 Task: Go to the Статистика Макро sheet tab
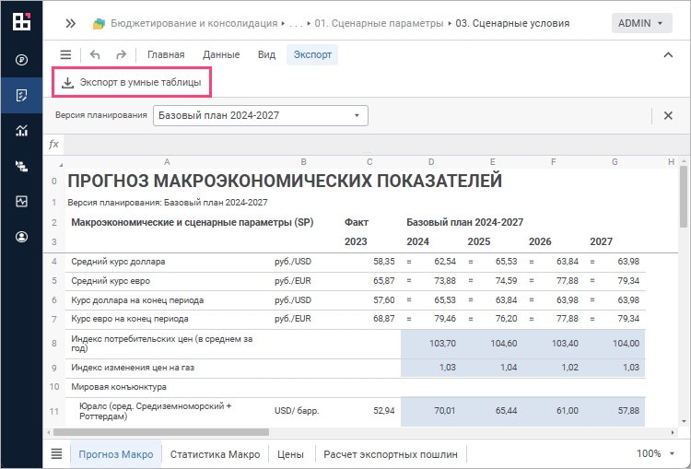[215, 453]
